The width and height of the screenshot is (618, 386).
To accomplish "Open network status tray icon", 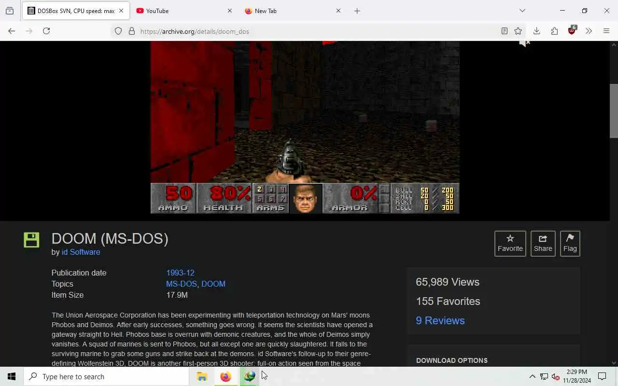I will tap(544, 376).
